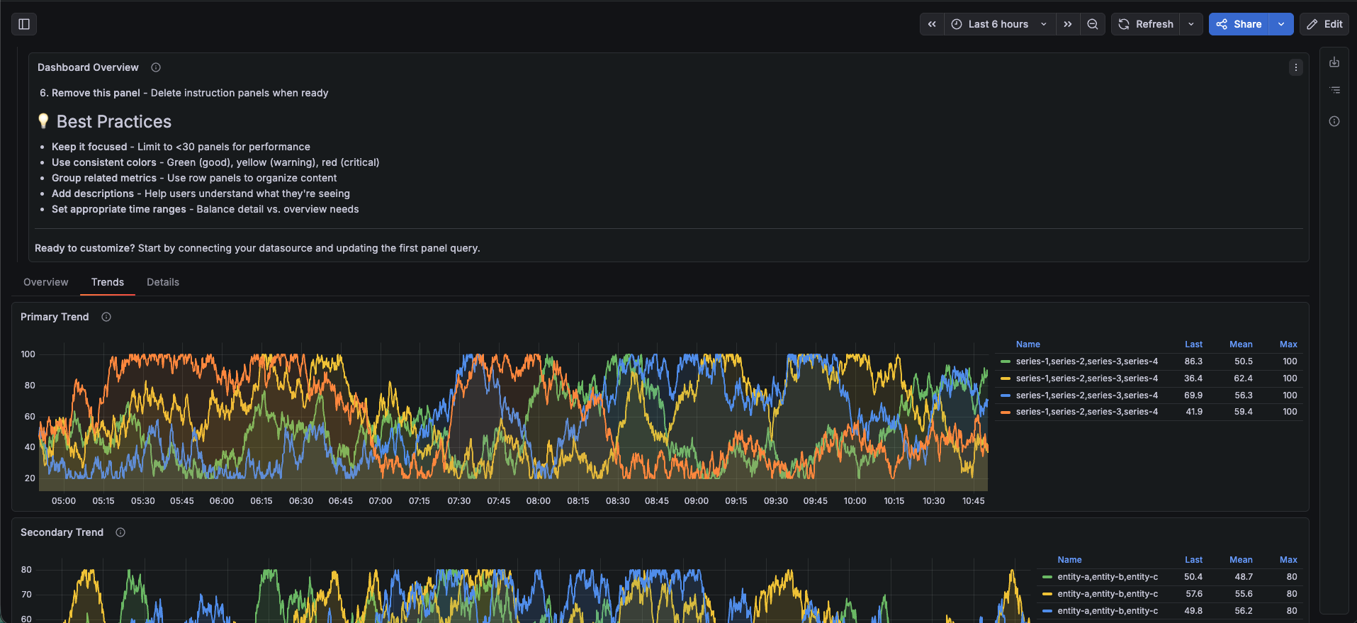1357x623 pixels.
Task: Zoom out the time range
Action: tap(1093, 24)
